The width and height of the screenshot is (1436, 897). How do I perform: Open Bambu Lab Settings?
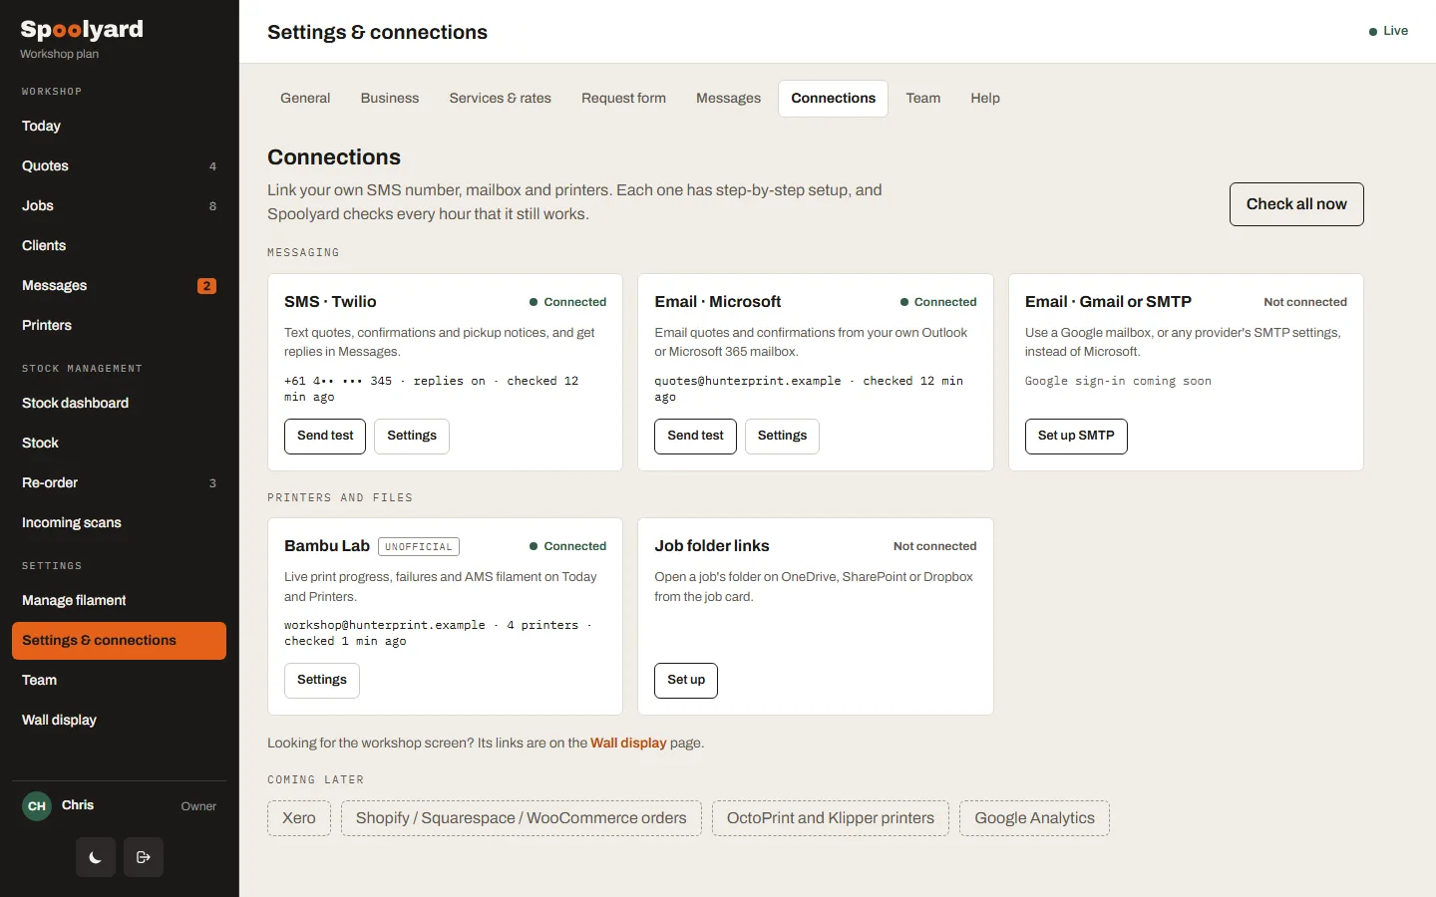[322, 681]
